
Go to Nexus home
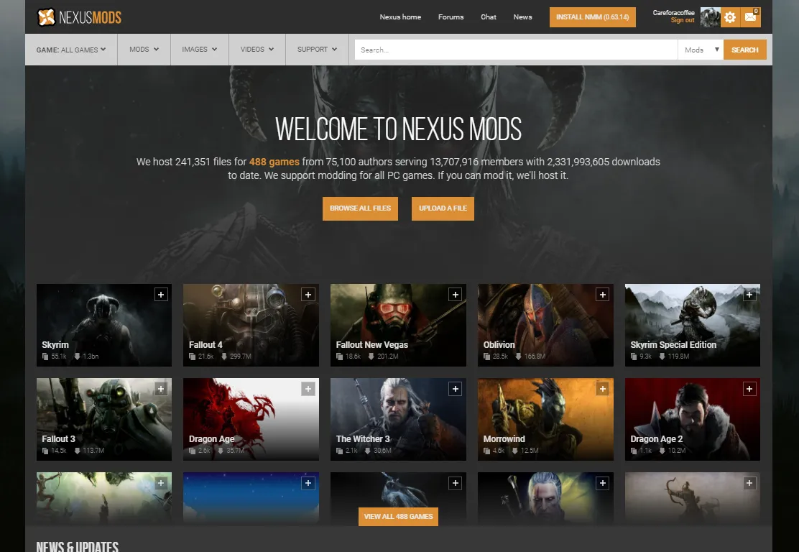(400, 17)
